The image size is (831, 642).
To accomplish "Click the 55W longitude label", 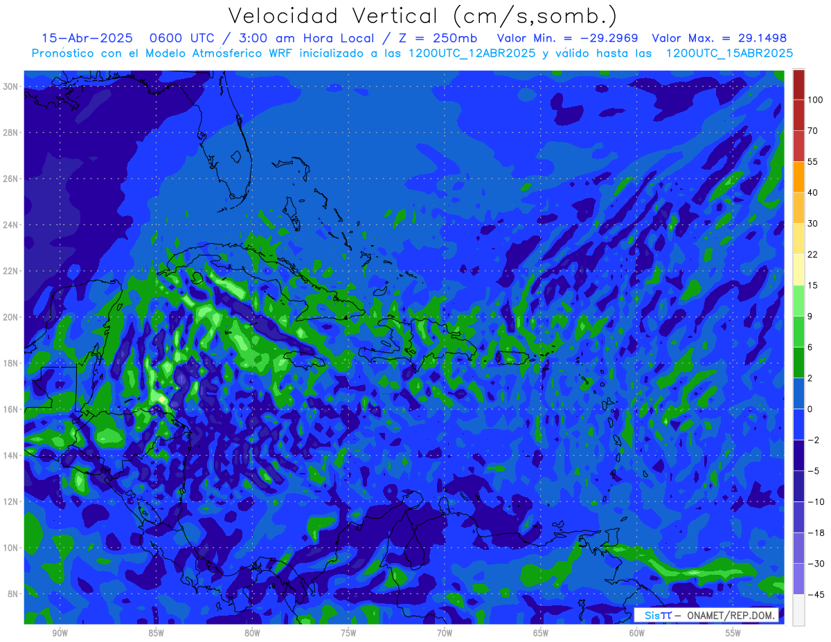I will [x=733, y=633].
